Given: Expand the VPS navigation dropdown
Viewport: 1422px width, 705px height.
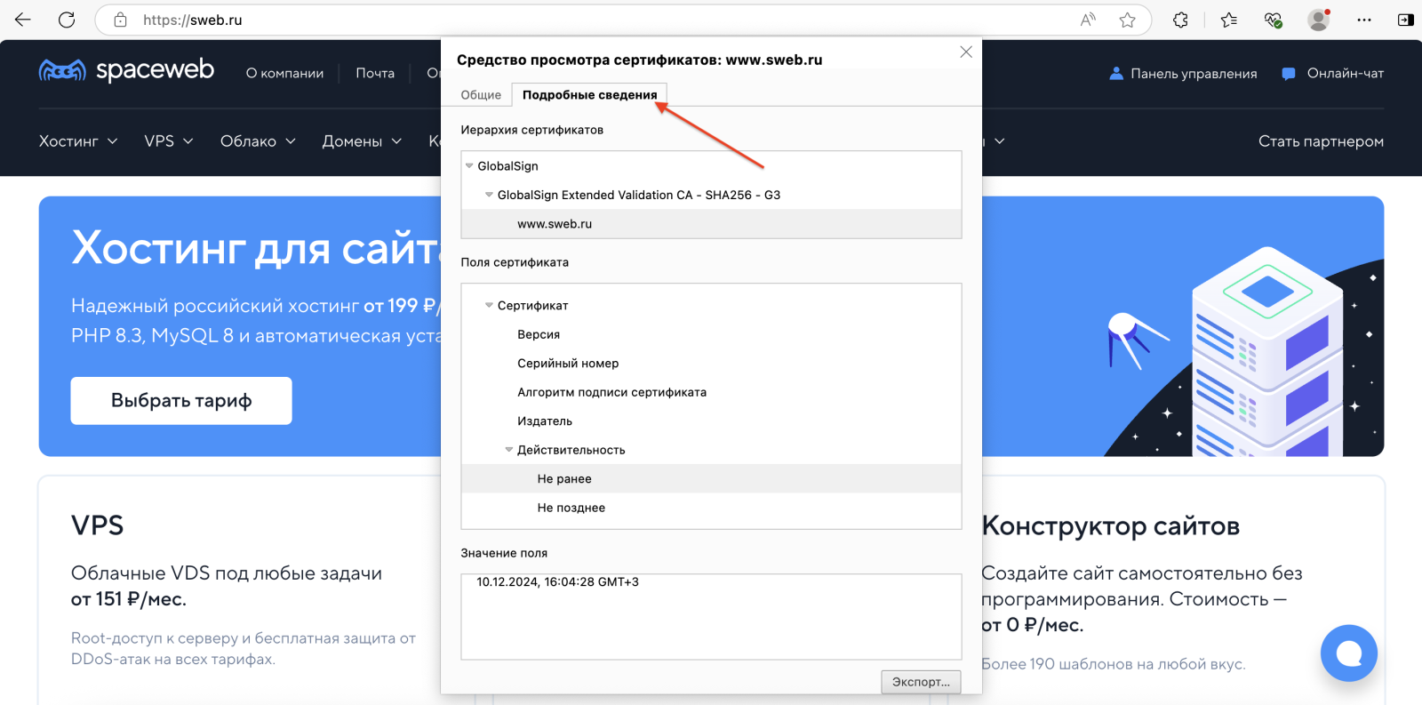Looking at the screenshot, I should tap(169, 141).
